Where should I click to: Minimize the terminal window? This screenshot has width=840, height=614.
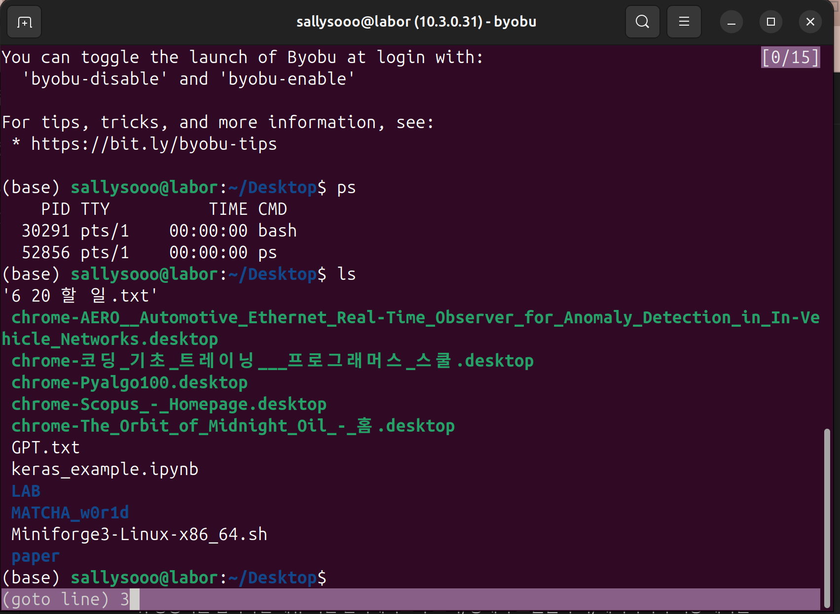[731, 22]
